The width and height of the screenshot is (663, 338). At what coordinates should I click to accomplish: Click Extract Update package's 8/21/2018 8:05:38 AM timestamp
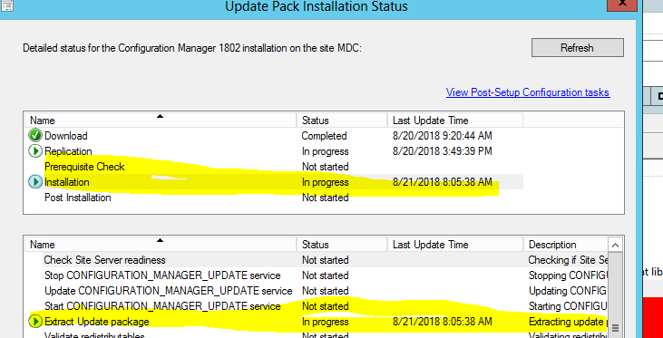(x=443, y=322)
